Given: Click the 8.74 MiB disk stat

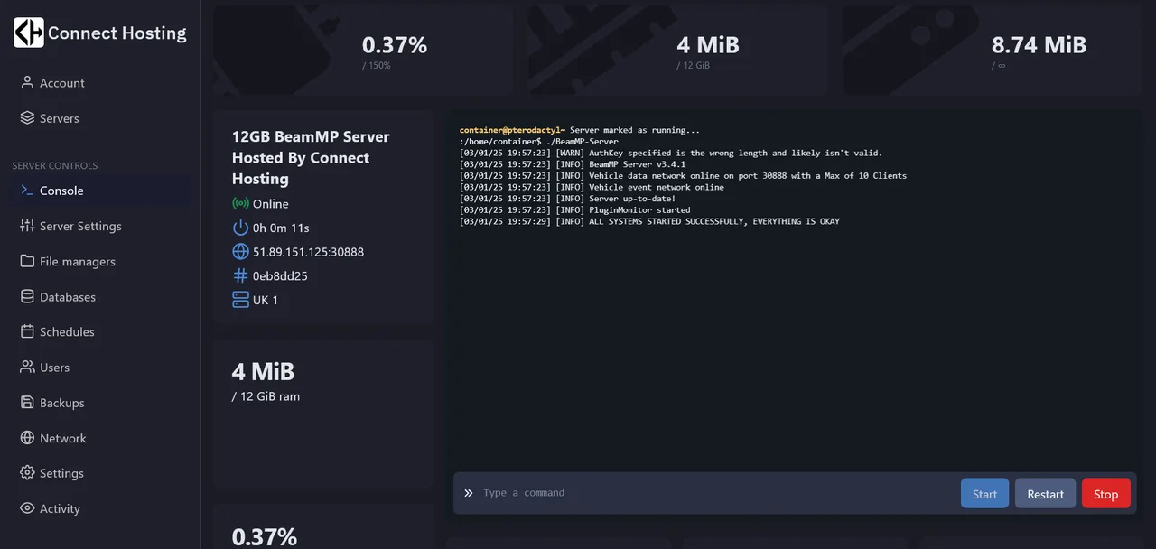Looking at the screenshot, I should click(1039, 44).
